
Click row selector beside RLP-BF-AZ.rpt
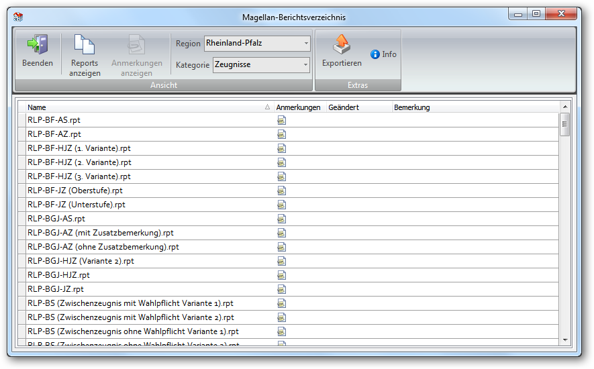[22, 134]
